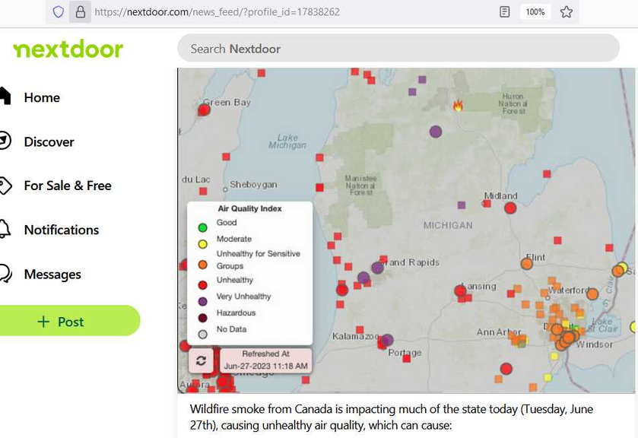Click the site security padlock icon
The height and width of the screenshot is (438, 638).
coord(80,12)
